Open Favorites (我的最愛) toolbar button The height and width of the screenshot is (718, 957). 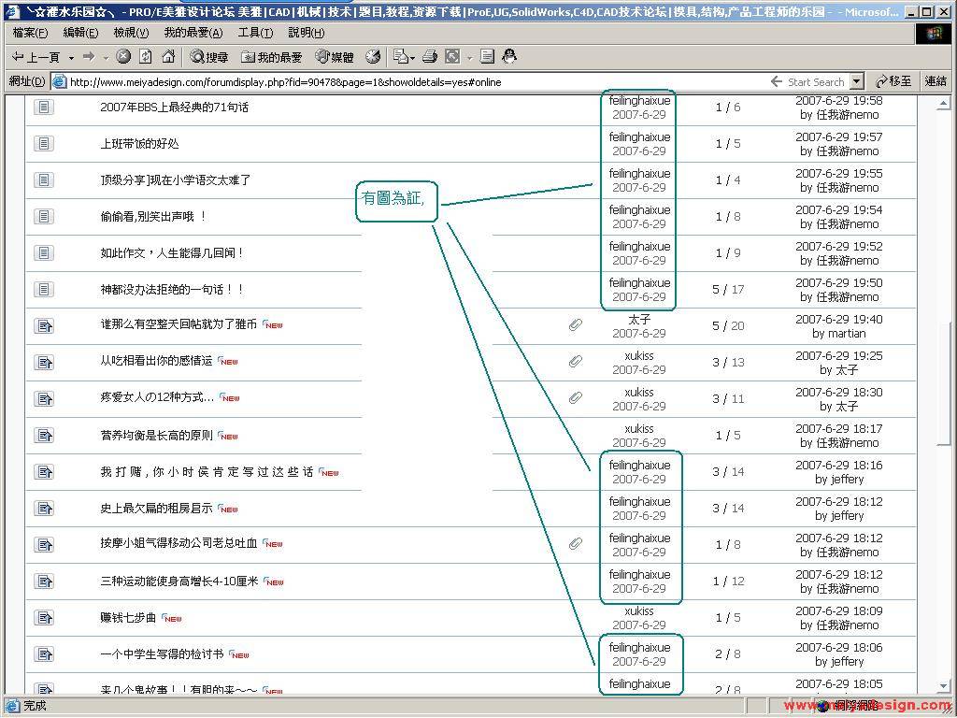coord(272,57)
